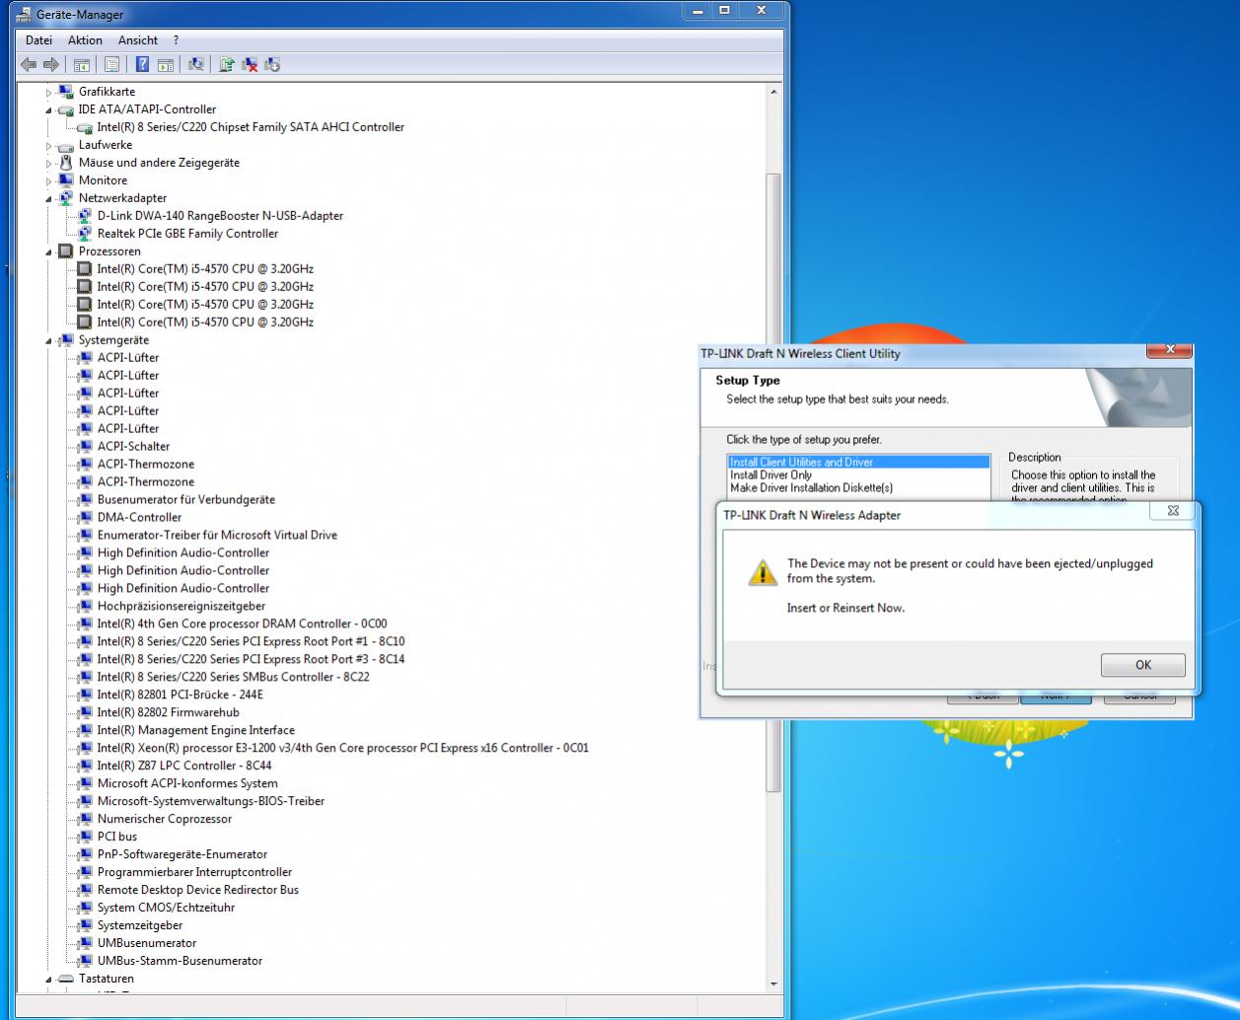Select Intel 4th Gen DRAM Controller - 0C00

pyautogui.click(x=243, y=624)
